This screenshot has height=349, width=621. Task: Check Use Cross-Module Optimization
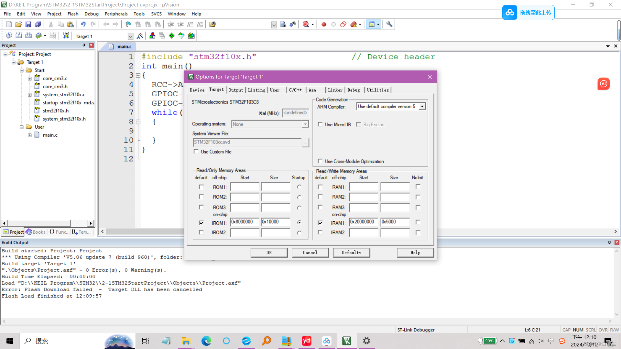(320, 161)
